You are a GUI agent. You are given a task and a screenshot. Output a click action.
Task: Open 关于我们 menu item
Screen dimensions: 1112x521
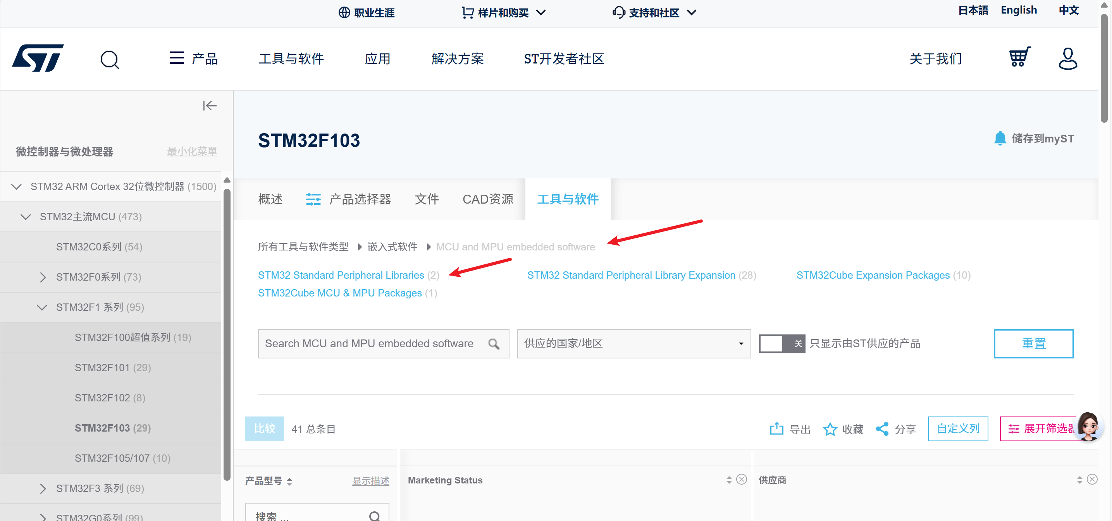[x=935, y=58]
